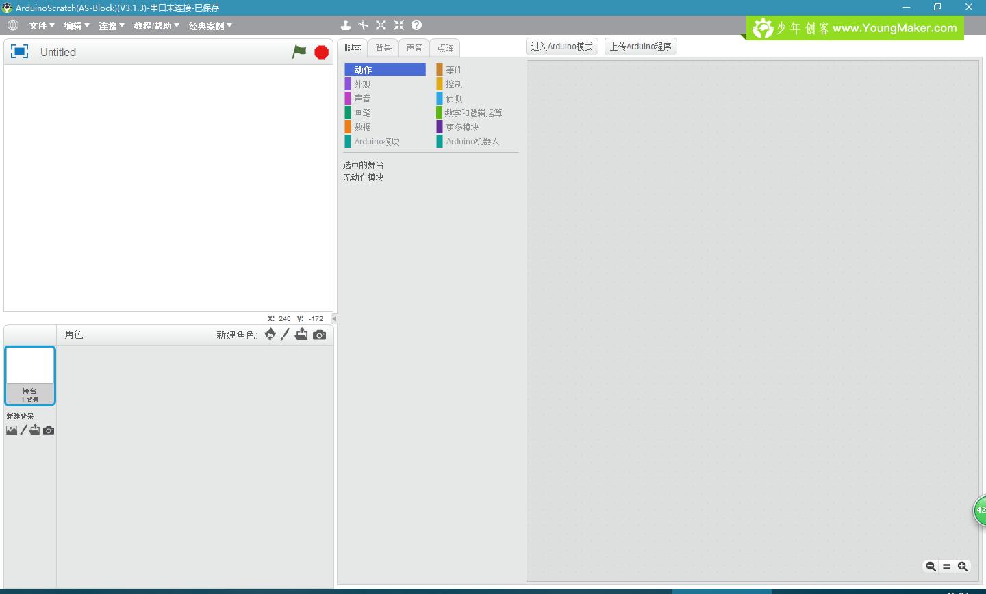The width and height of the screenshot is (986, 594).
Task: Switch to the 背景 tab
Action: click(383, 48)
